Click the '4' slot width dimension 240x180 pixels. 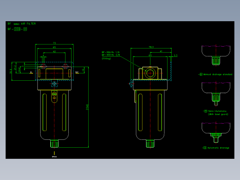pyautogui.click(x=43, y=55)
